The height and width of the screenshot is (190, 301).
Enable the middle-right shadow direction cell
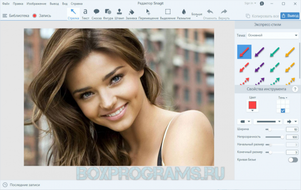pos(287,107)
